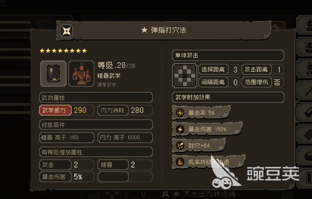
Task: Click the 选择距离 3 box
Action: coord(219,69)
